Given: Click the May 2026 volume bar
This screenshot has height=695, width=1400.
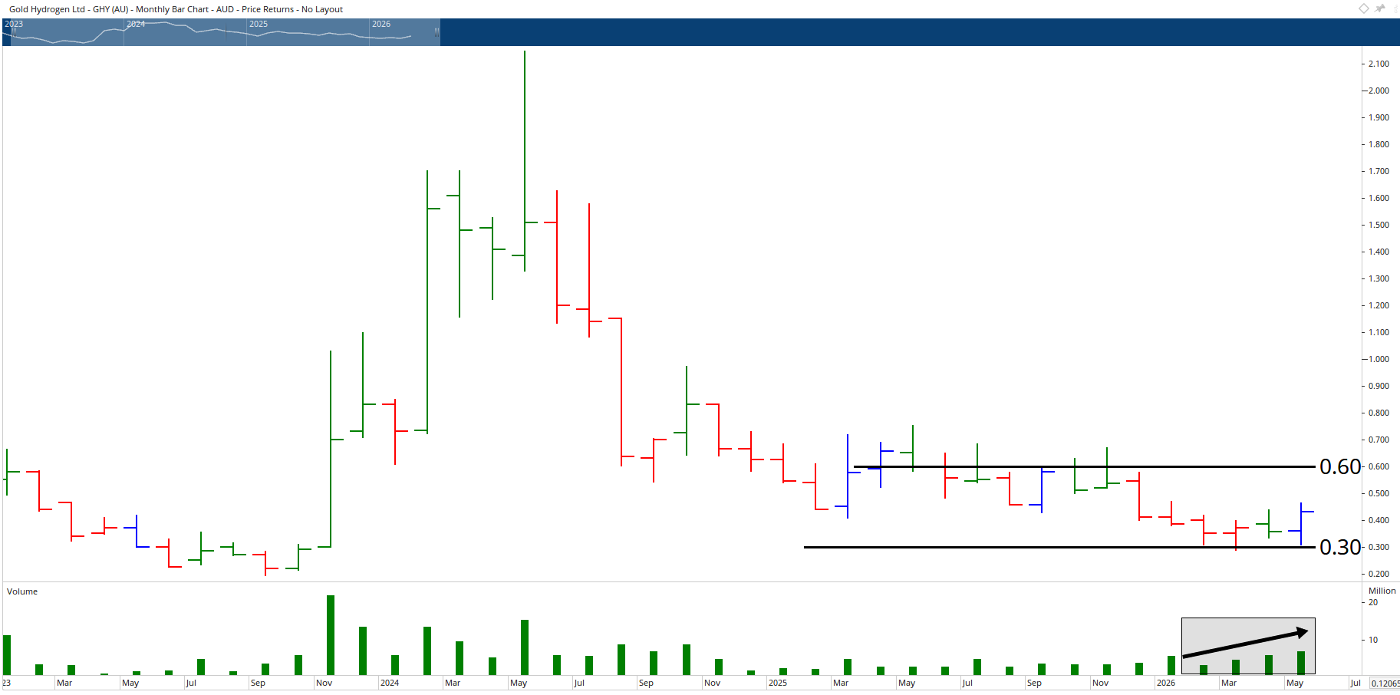Looking at the screenshot, I should pos(1301,663).
